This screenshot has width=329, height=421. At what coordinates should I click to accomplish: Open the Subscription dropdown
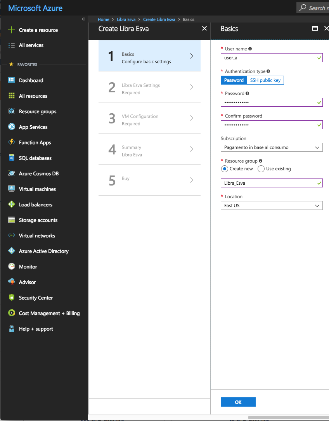[271, 147]
